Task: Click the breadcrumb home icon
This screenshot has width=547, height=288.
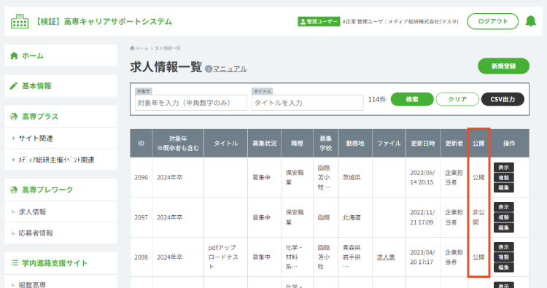Action: pyautogui.click(x=132, y=48)
